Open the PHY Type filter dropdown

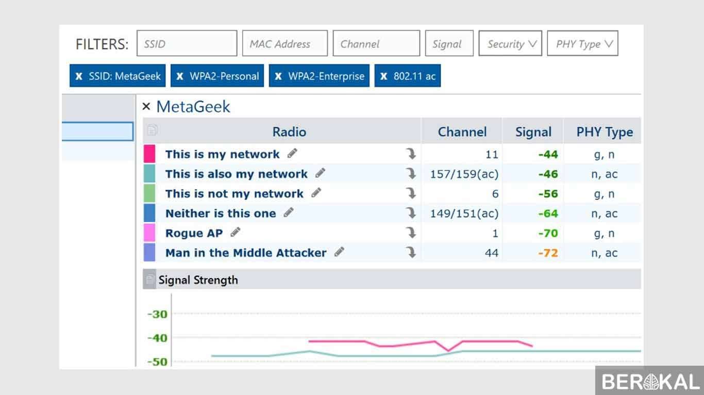583,44
